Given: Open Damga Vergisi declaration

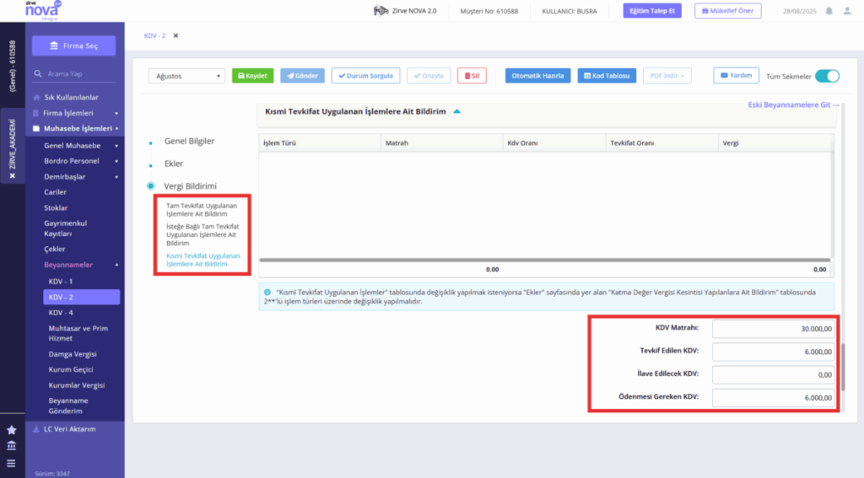Looking at the screenshot, I should [73, 354].
